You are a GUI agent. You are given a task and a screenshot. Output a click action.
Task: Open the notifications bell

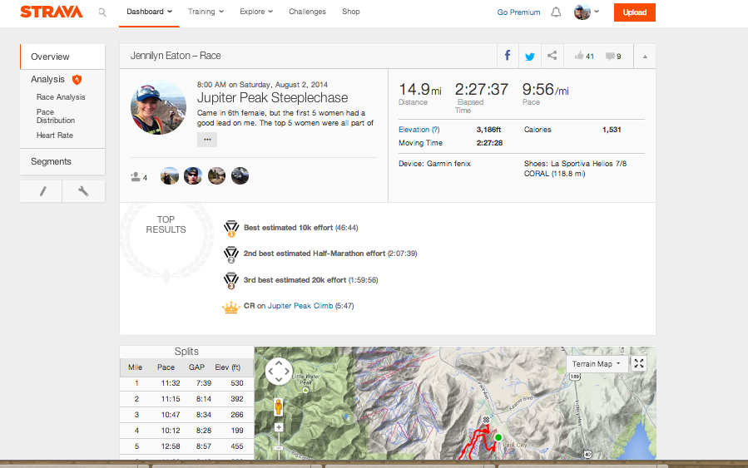556,12
